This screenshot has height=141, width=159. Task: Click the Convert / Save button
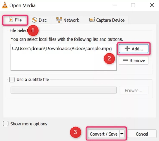pyautogui.click(x=104, y=134)
